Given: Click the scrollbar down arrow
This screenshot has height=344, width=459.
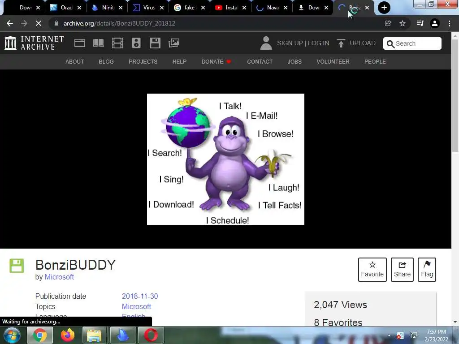Looking at the screenshot, I should tap(455, 322).
